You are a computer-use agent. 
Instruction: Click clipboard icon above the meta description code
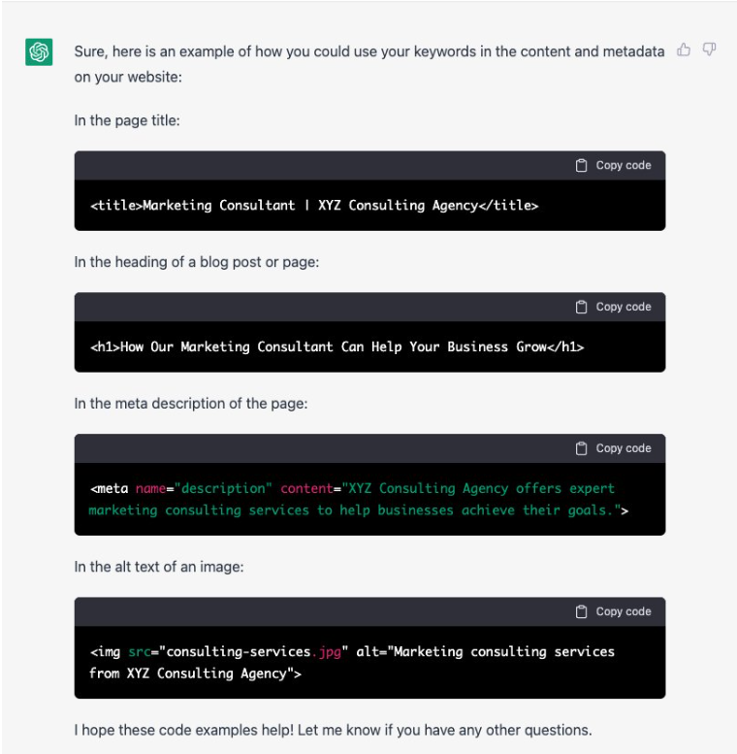581,448
